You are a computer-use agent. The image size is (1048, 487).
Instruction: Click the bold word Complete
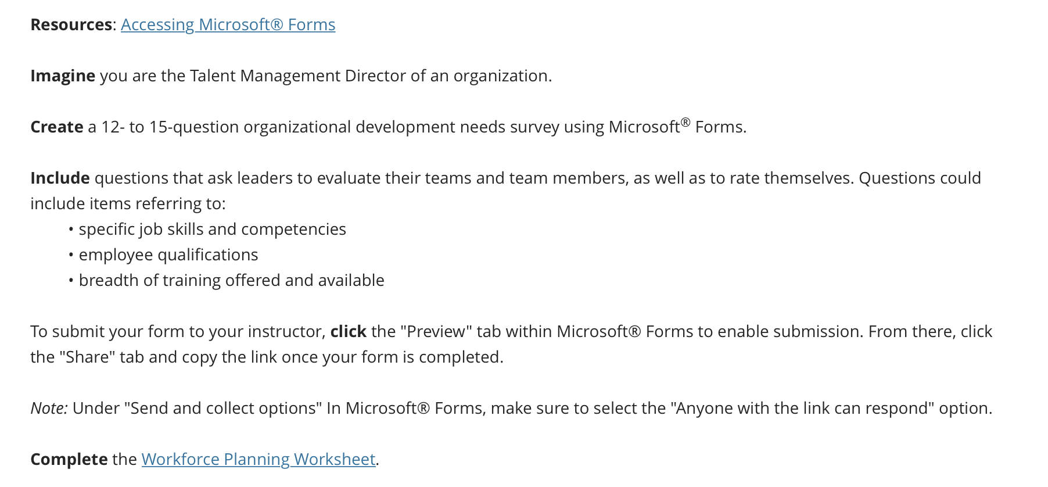pyautogui.click(x=69, y=460)
